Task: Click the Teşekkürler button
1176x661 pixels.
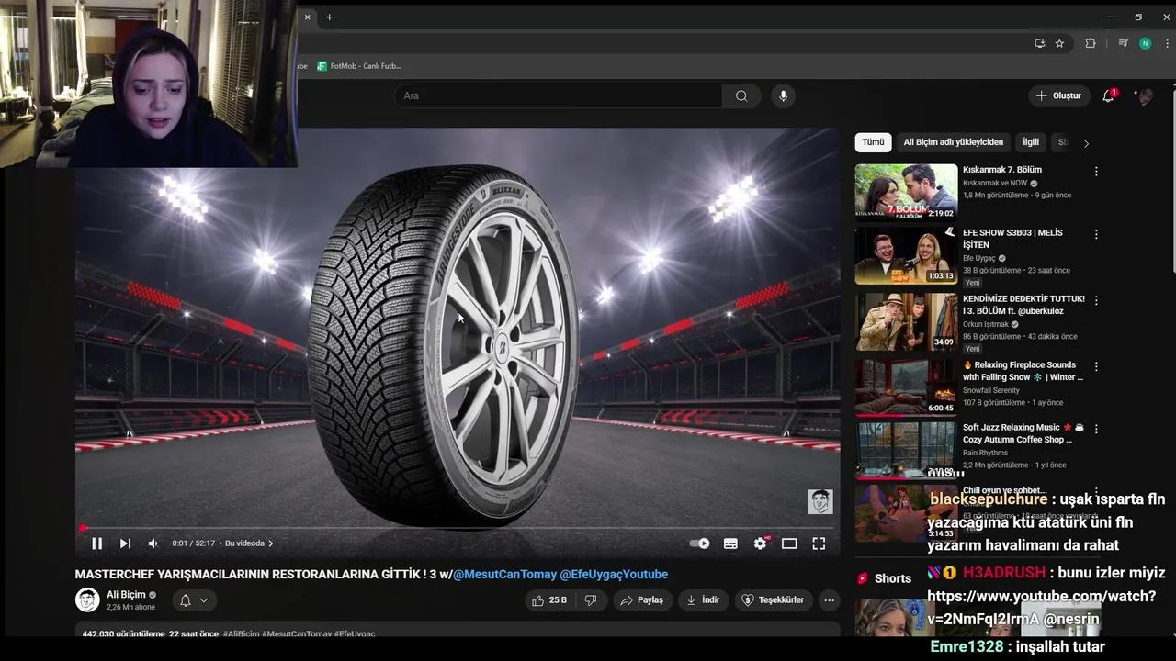Action: point(773,600)
